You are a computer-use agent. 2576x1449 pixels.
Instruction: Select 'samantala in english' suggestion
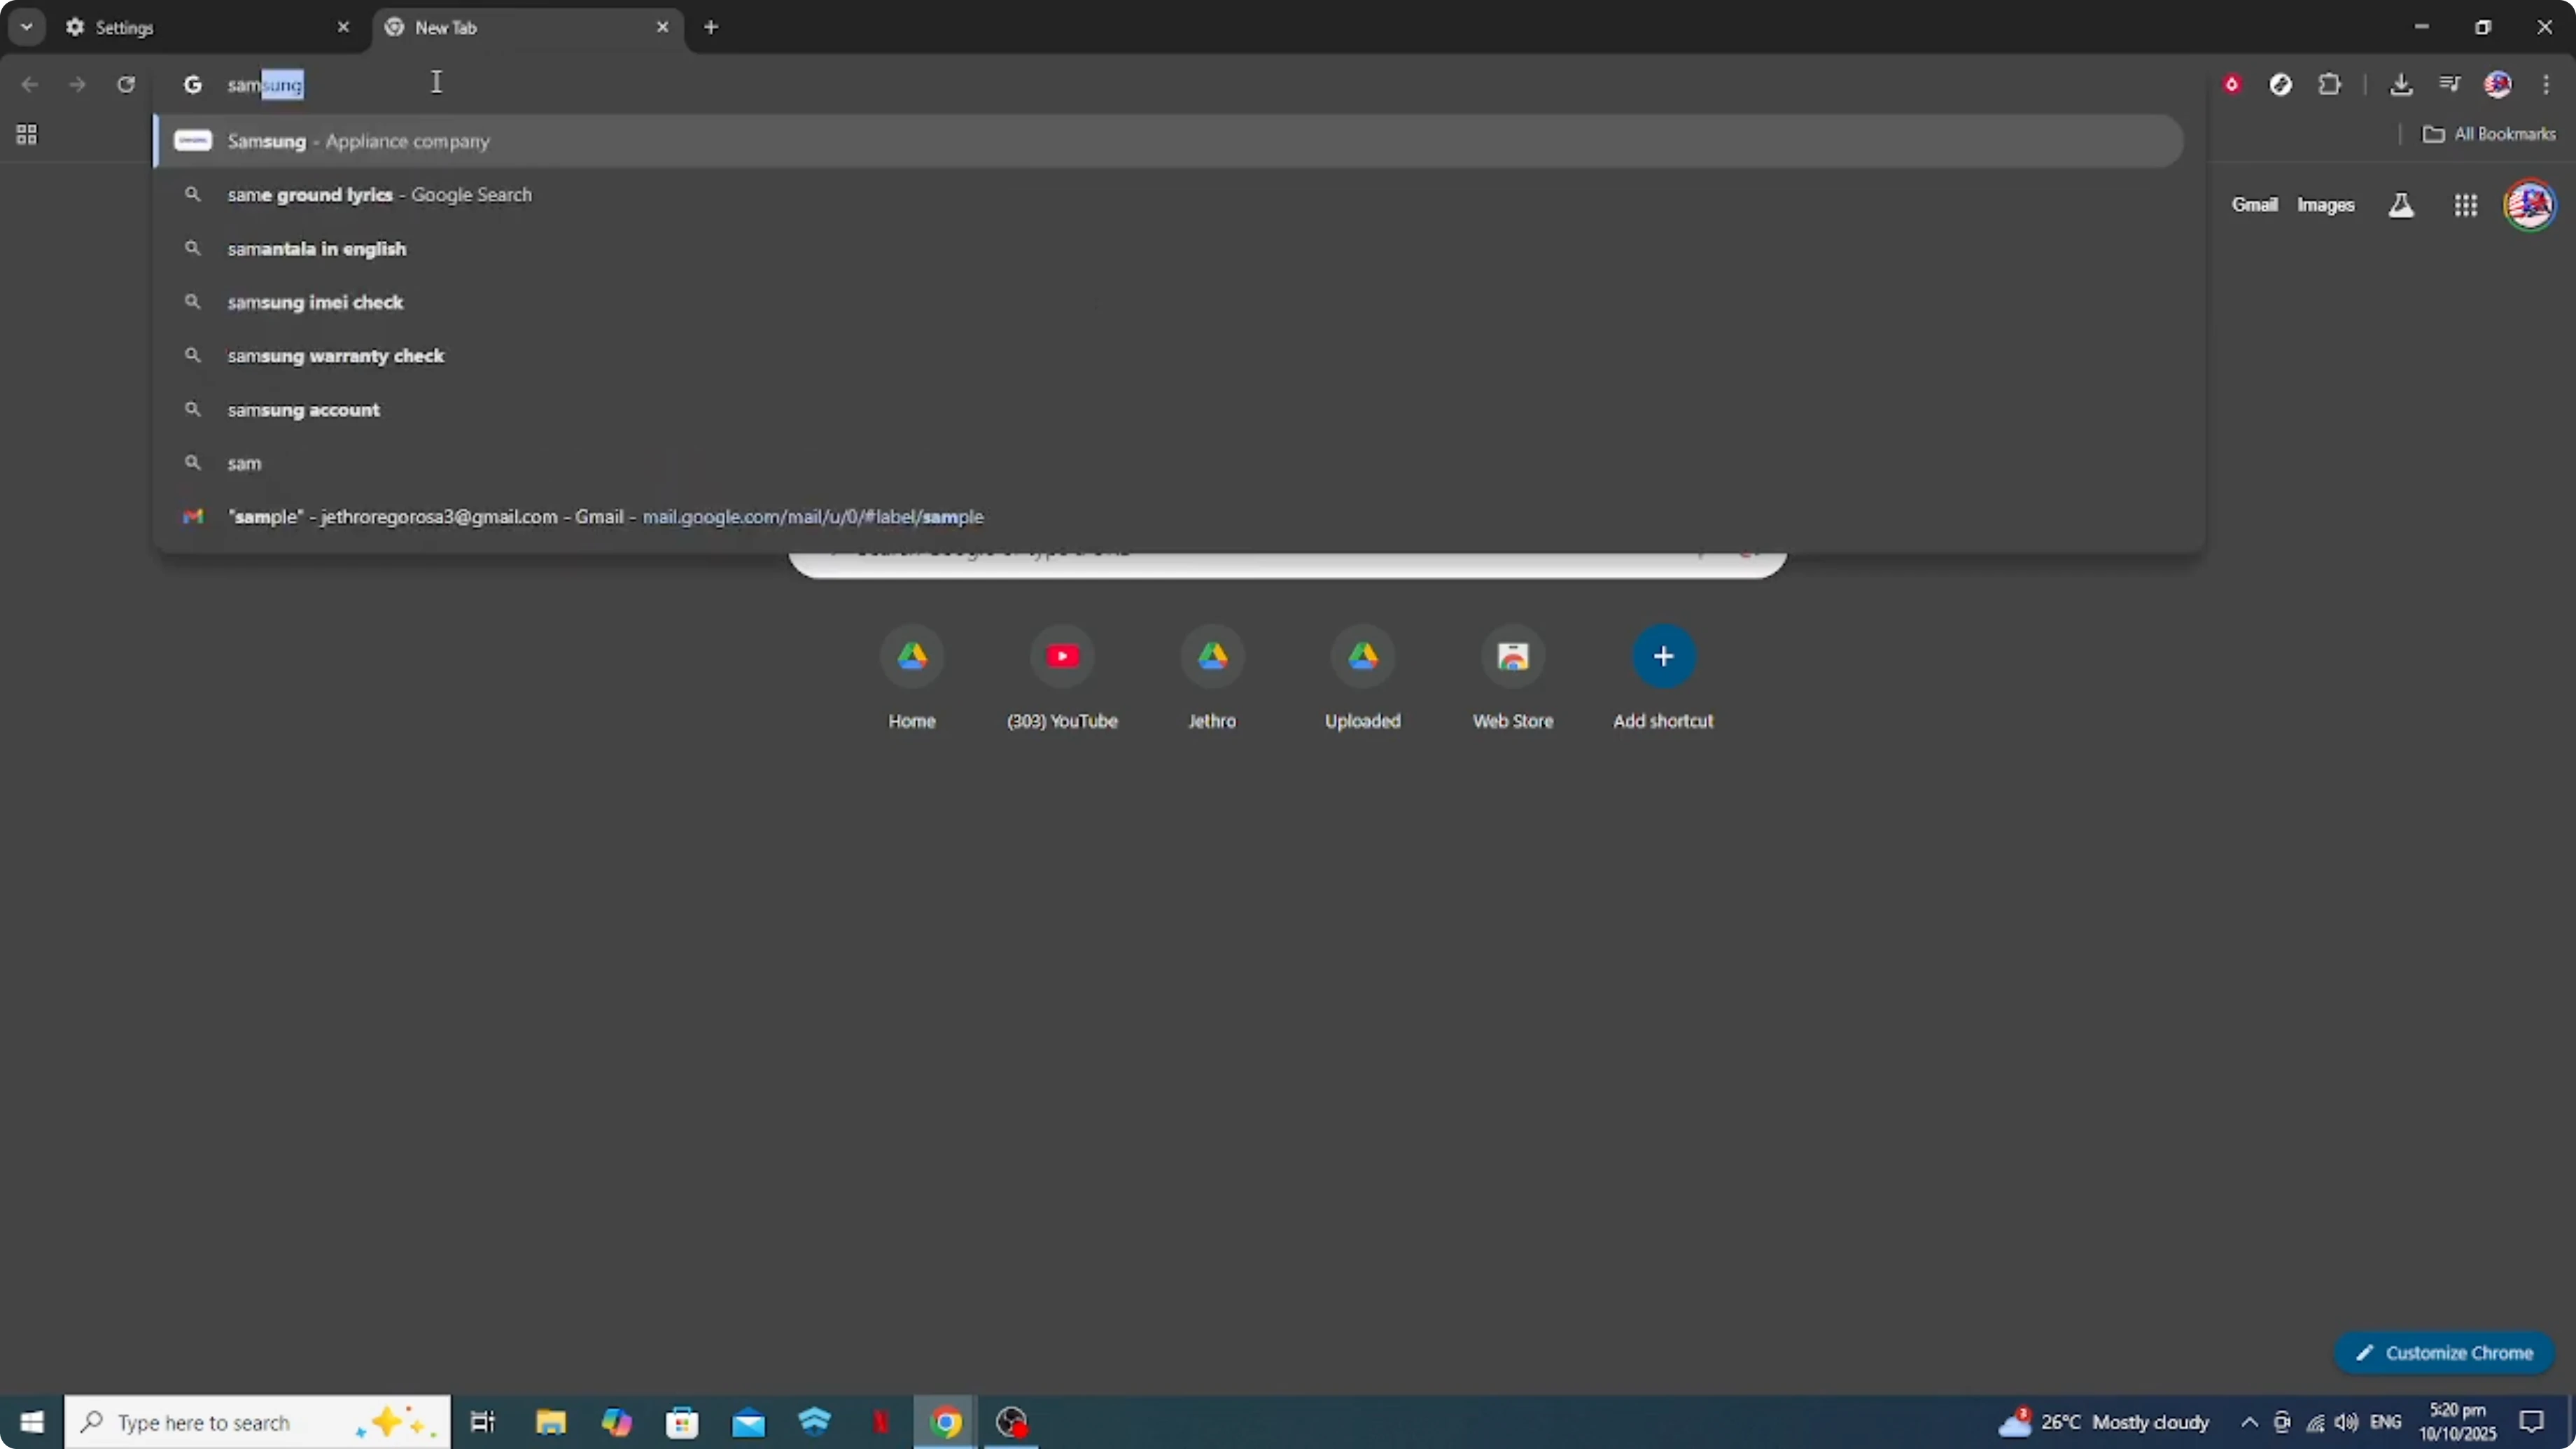click(1168, 248)
